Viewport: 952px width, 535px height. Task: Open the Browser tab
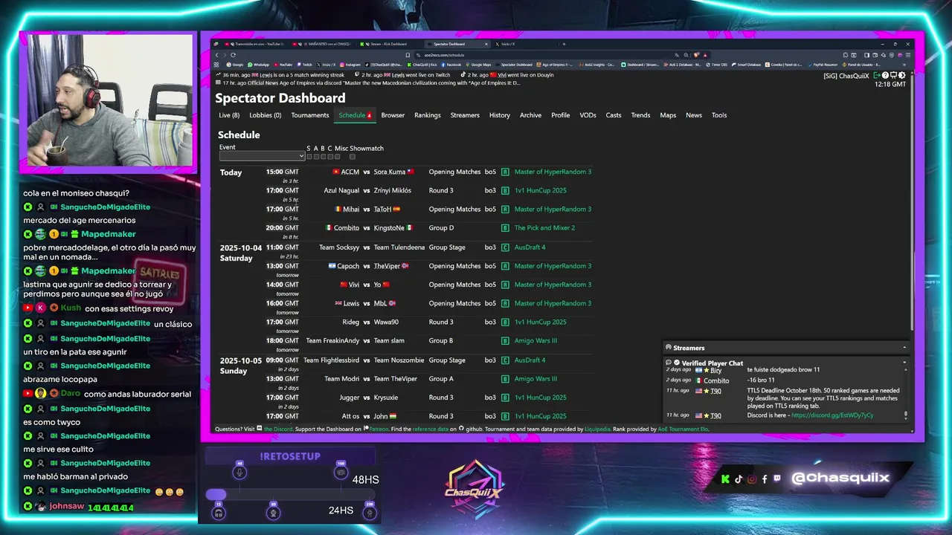tap(393, 115)
